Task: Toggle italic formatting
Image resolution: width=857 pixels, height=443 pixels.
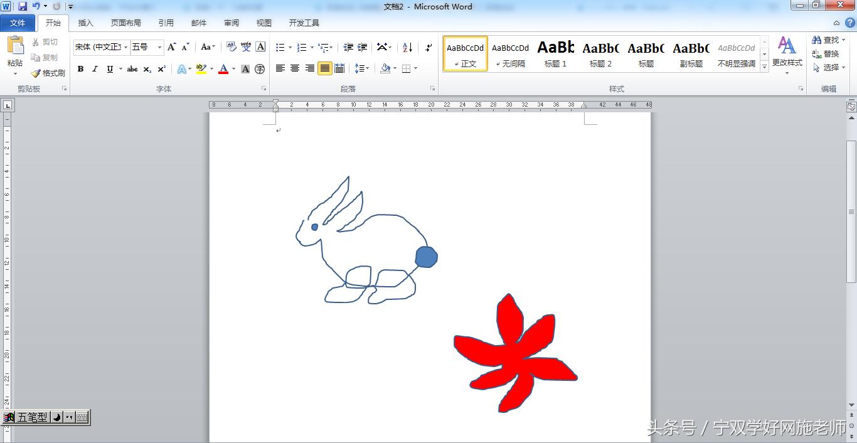Action: [x=95, y=69]
